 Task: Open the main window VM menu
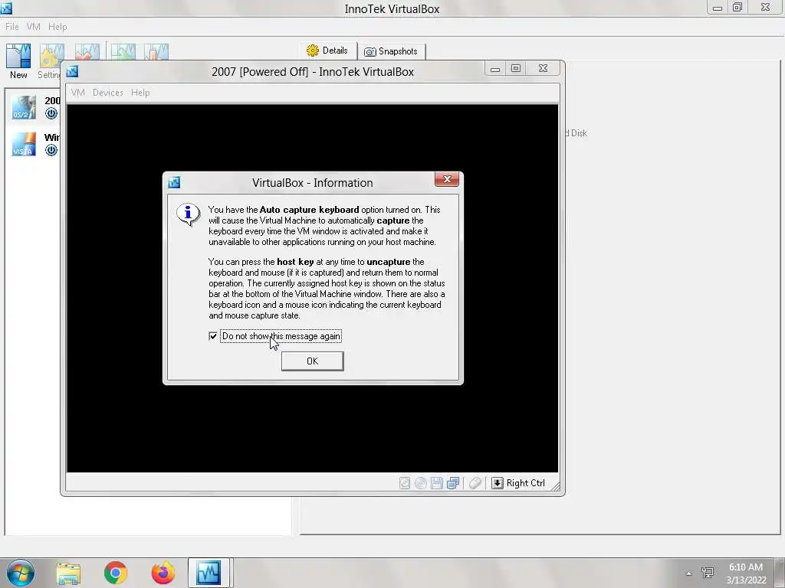[x=34, y=27]
